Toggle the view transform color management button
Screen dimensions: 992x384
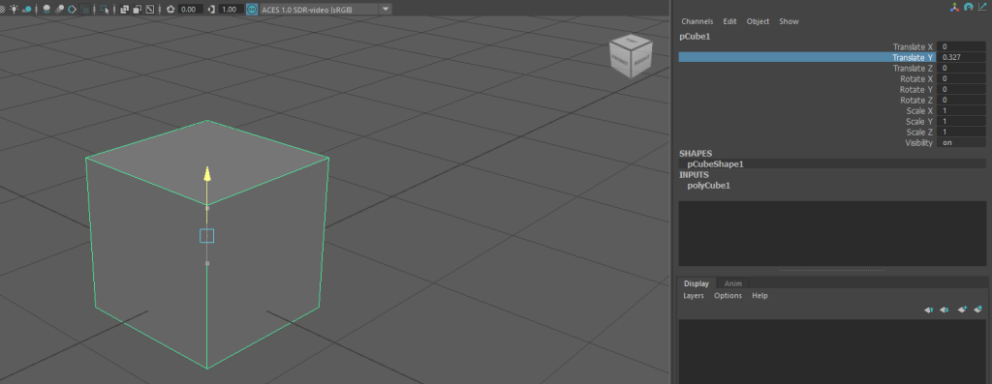[252, 10]
